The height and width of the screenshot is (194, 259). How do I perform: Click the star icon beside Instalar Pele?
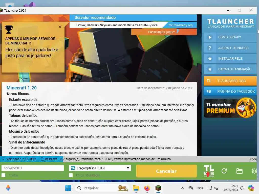(x=210, y=59)
